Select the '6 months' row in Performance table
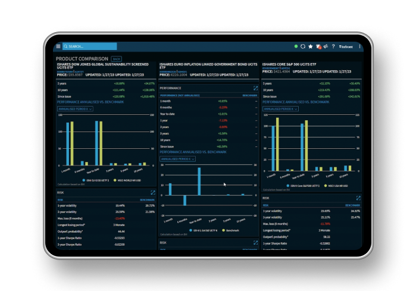This screenshot has width=419, height=291. [x=208, y=108]
